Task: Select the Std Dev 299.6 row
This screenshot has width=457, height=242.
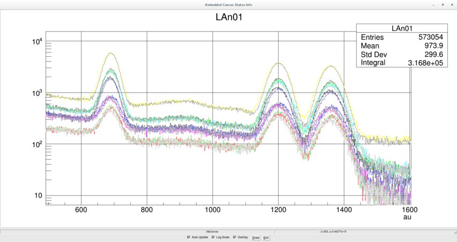Action: point(402,55)
